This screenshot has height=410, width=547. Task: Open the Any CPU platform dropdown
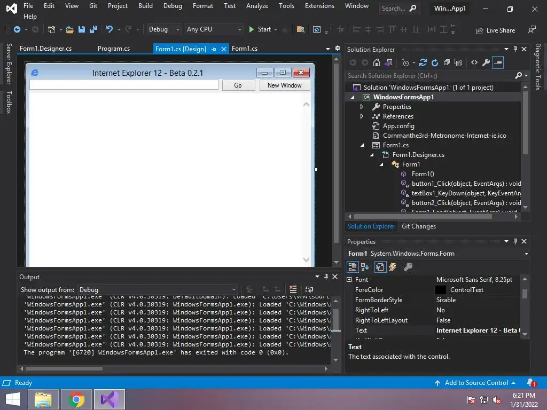click(214, 30)
